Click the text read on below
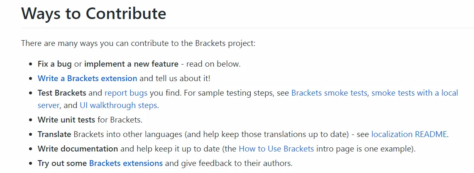The image size is (474, 173). (x=213, y=64)
